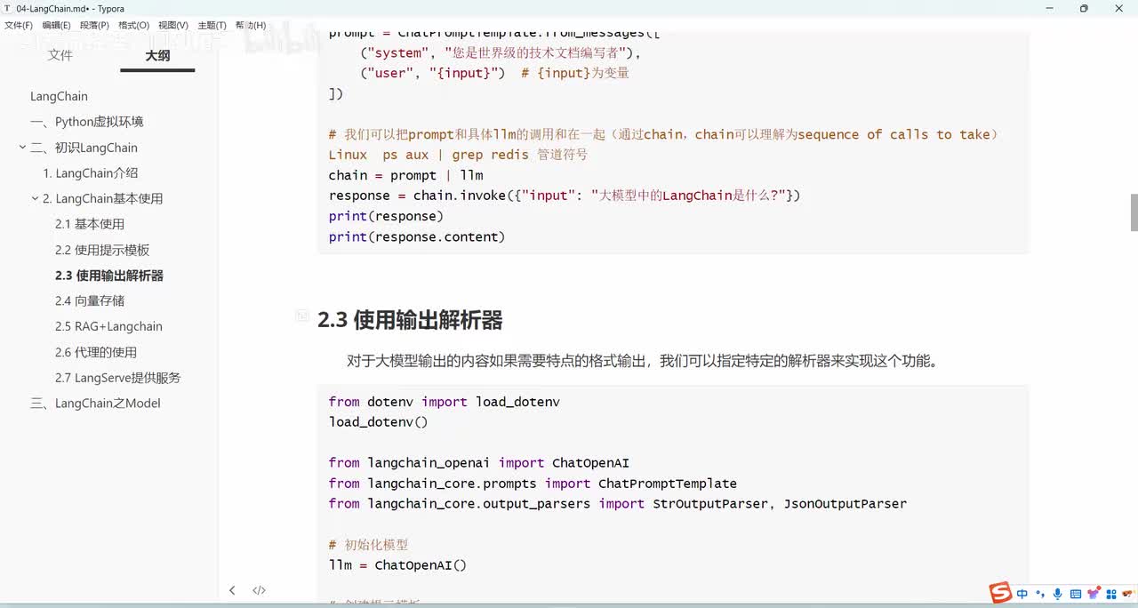Image resolution: width=1138 pixels, height=608 pixels.
Task: Click the paragraph starting 对于大模型输出的内容
Action: point(642,361)
